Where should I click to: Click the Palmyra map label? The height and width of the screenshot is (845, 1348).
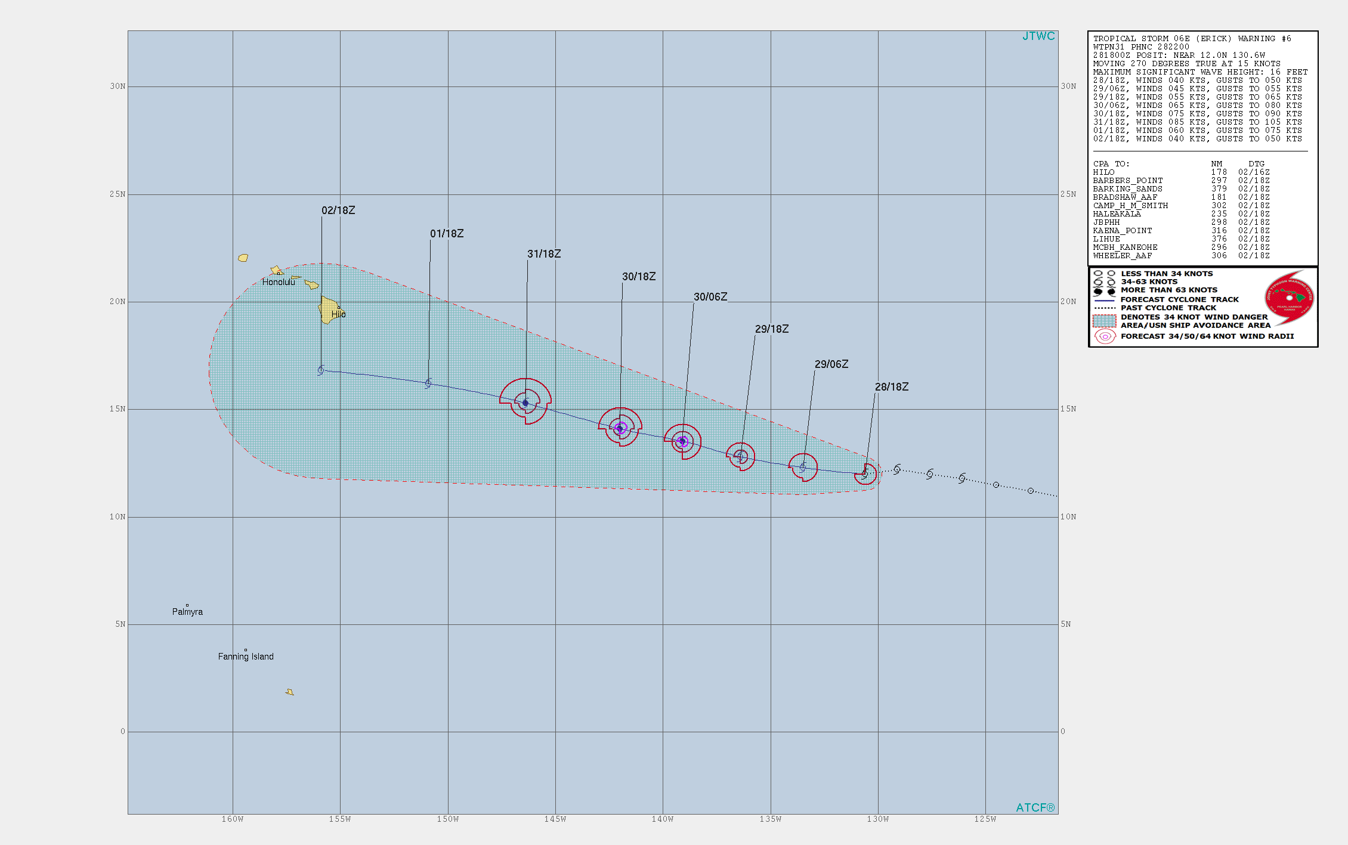187,612
